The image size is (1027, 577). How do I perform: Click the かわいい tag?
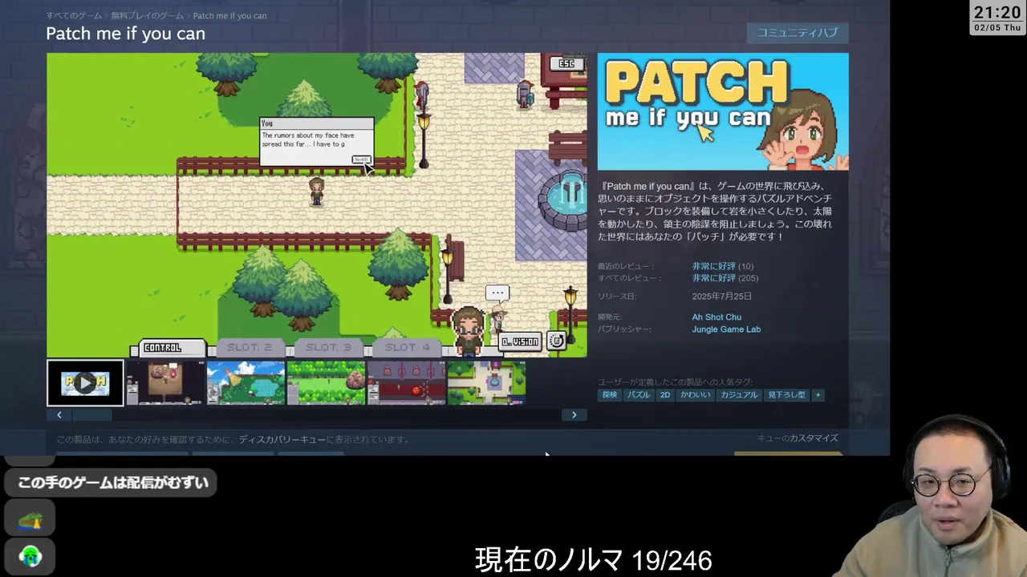coord(696,395)
